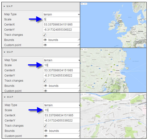Click CenterX field in Scale 5 panel
Image resolution: width=148 pixels, height=140 pixels.
[x=61, y=25]
